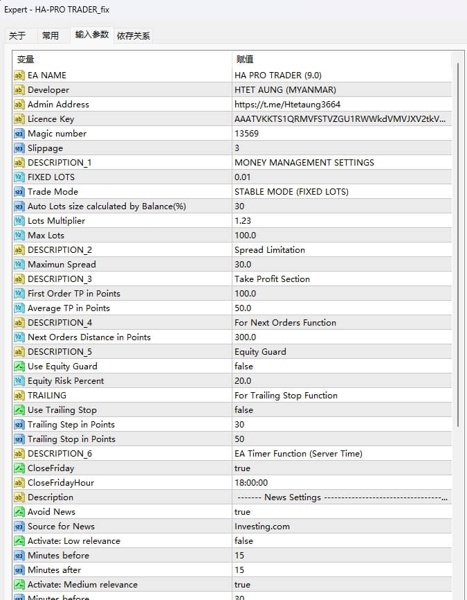Click the 赋值 column header
467x600 pixels.
click(244, 60)
